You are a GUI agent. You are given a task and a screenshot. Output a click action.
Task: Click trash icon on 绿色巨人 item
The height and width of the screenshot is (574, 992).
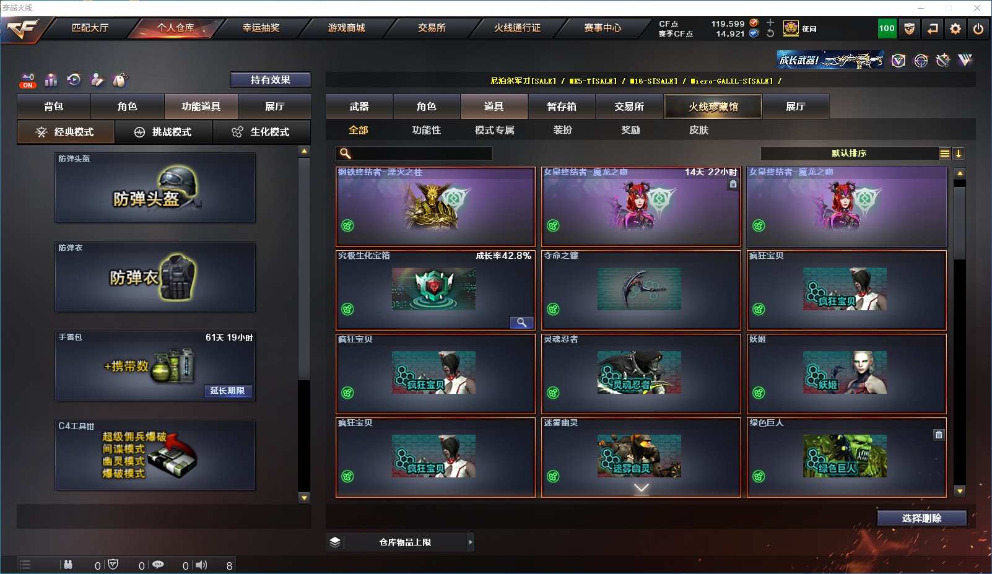click(939, 435)
